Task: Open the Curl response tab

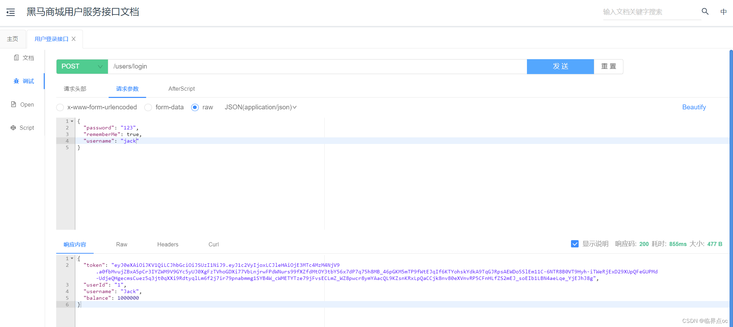Action: click(x=214, y=244)
